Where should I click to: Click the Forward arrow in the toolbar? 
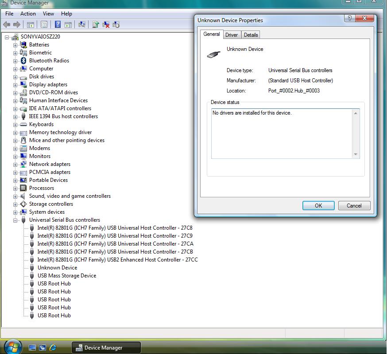coord(16,24)
